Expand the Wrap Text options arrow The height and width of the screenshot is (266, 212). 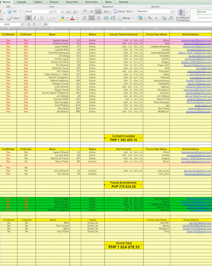[x=132, y=11]
